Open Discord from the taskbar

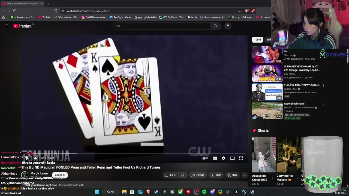(x=212, y=192)
